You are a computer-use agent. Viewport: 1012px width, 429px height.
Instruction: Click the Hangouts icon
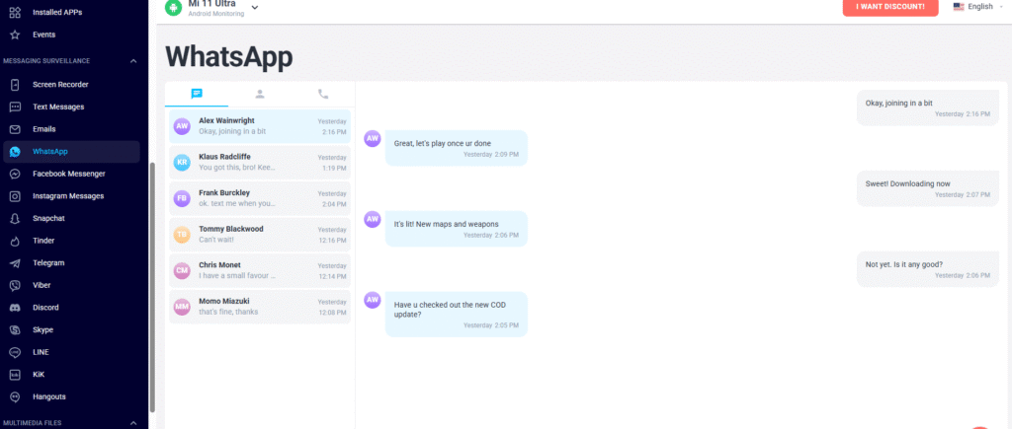coord(15,396)
